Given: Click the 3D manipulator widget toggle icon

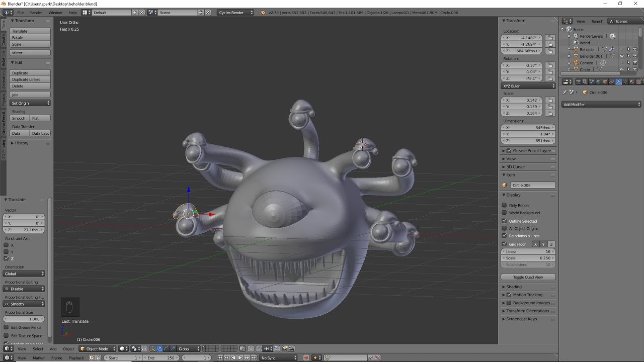Looking at the screenshot, I should (152, 348).
